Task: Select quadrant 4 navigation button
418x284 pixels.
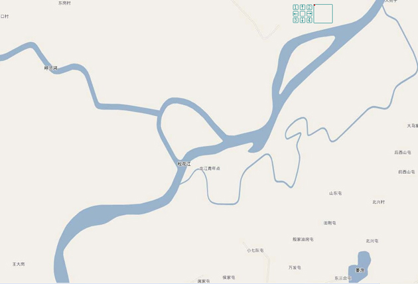Action: pos(309,21)
